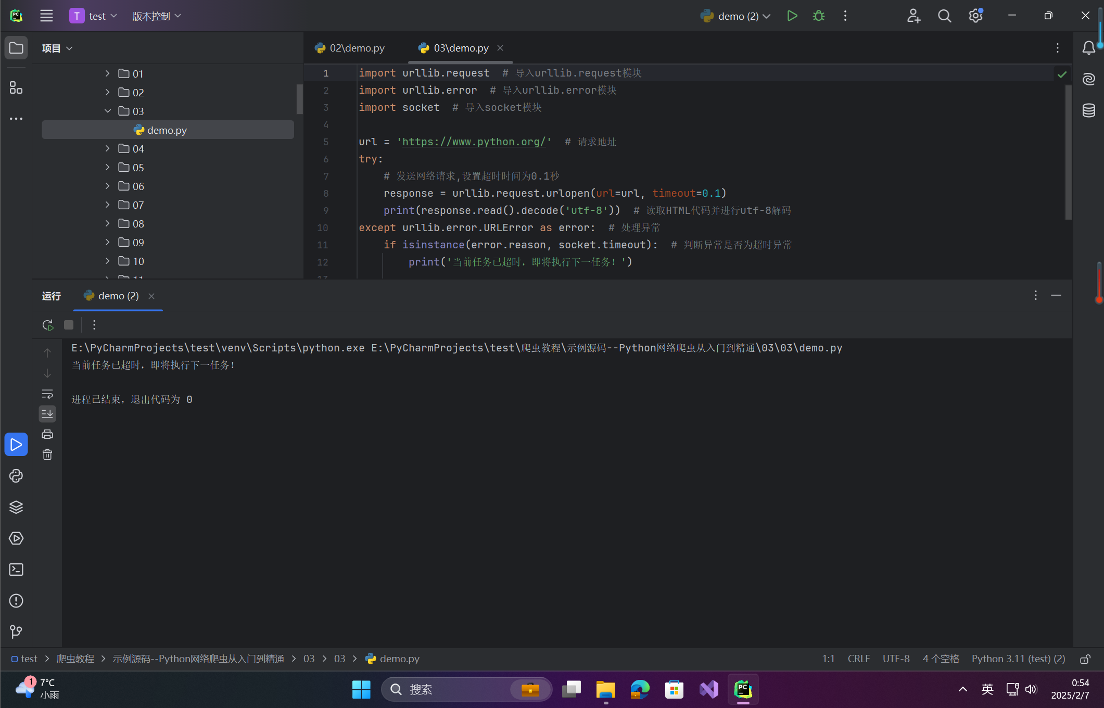
Task: Expand folder 04 in project tree
Action: tap(107, 149)
